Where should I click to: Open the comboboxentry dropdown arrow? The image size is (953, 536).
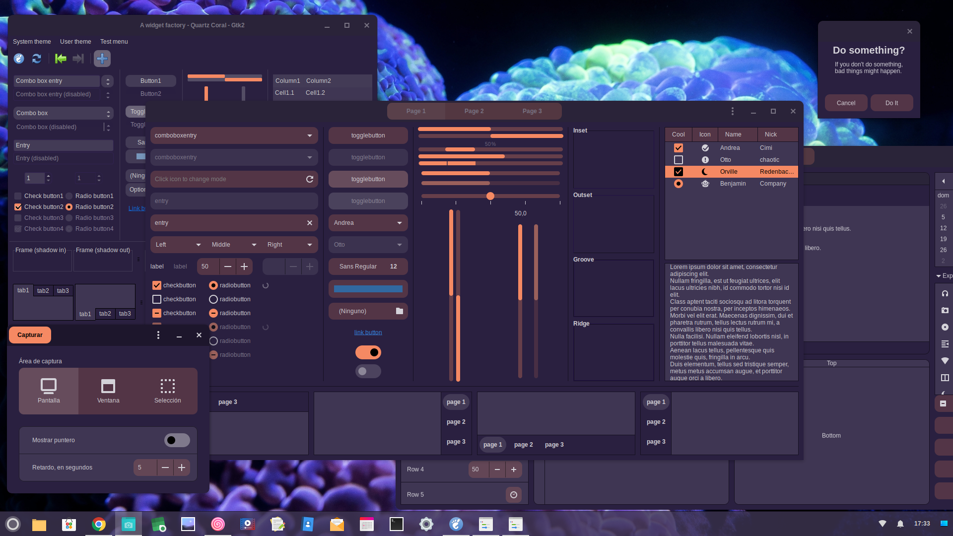(x=310, y=135)
